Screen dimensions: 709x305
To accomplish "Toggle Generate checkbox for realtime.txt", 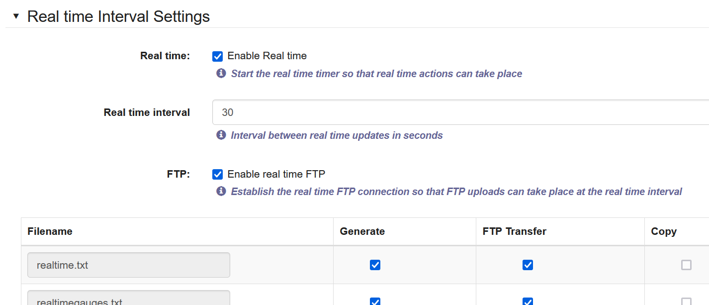I will [x=375, y=265].
